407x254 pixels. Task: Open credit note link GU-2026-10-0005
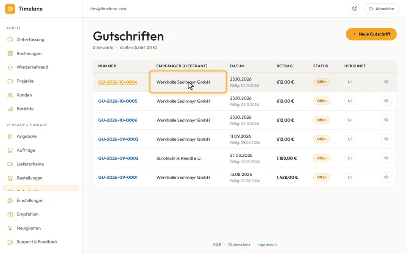pyautogui.click(x=118, y=101)
